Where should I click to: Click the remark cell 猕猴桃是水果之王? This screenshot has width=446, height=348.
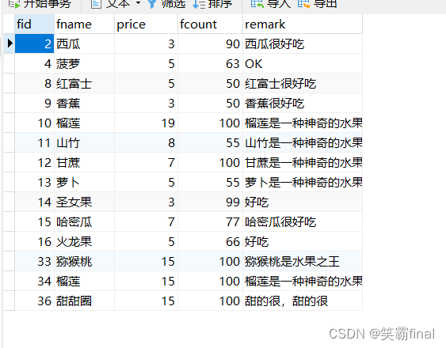point(303,261)
